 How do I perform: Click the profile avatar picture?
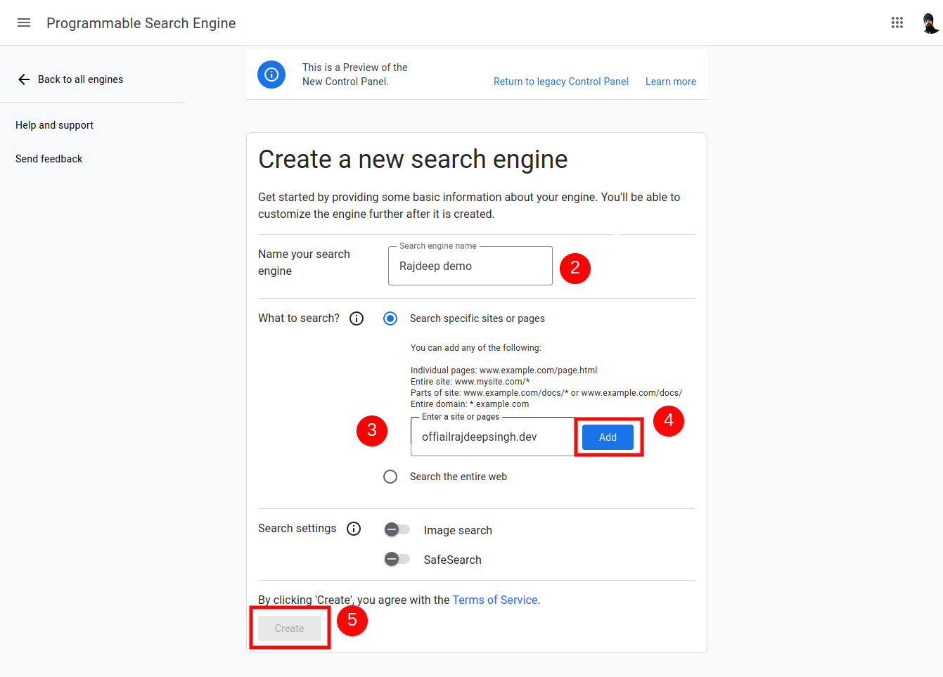click(x=930, y=22)
